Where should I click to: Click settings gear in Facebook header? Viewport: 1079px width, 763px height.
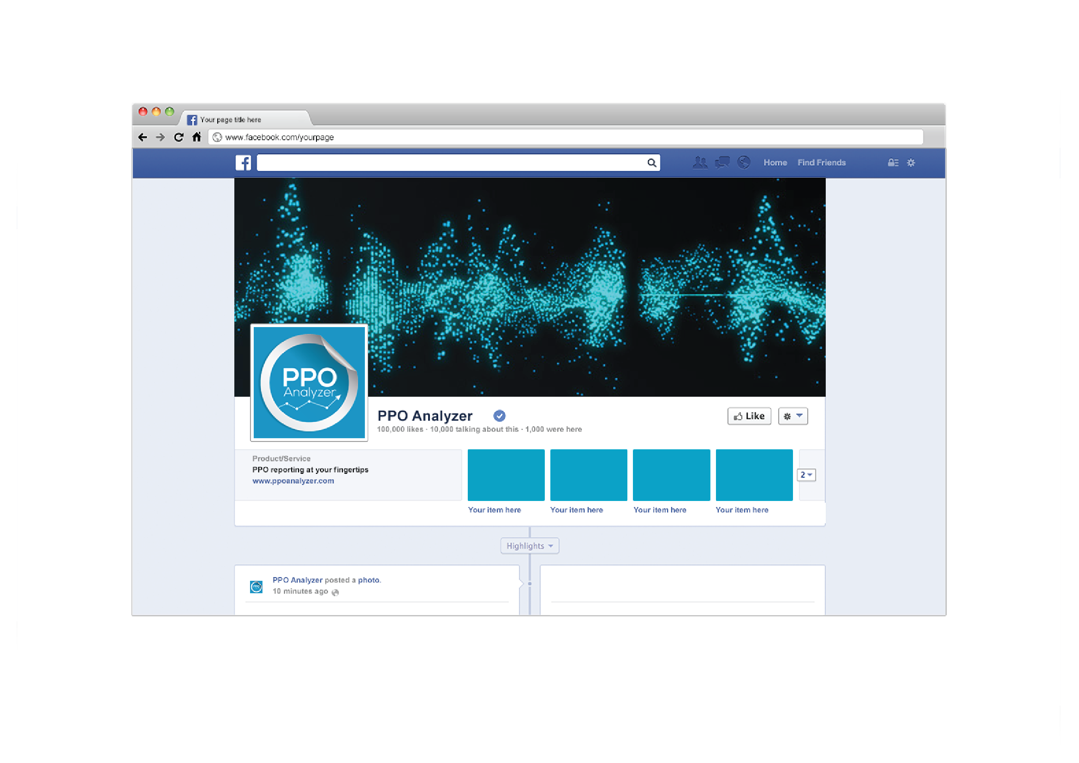[911, 163]
